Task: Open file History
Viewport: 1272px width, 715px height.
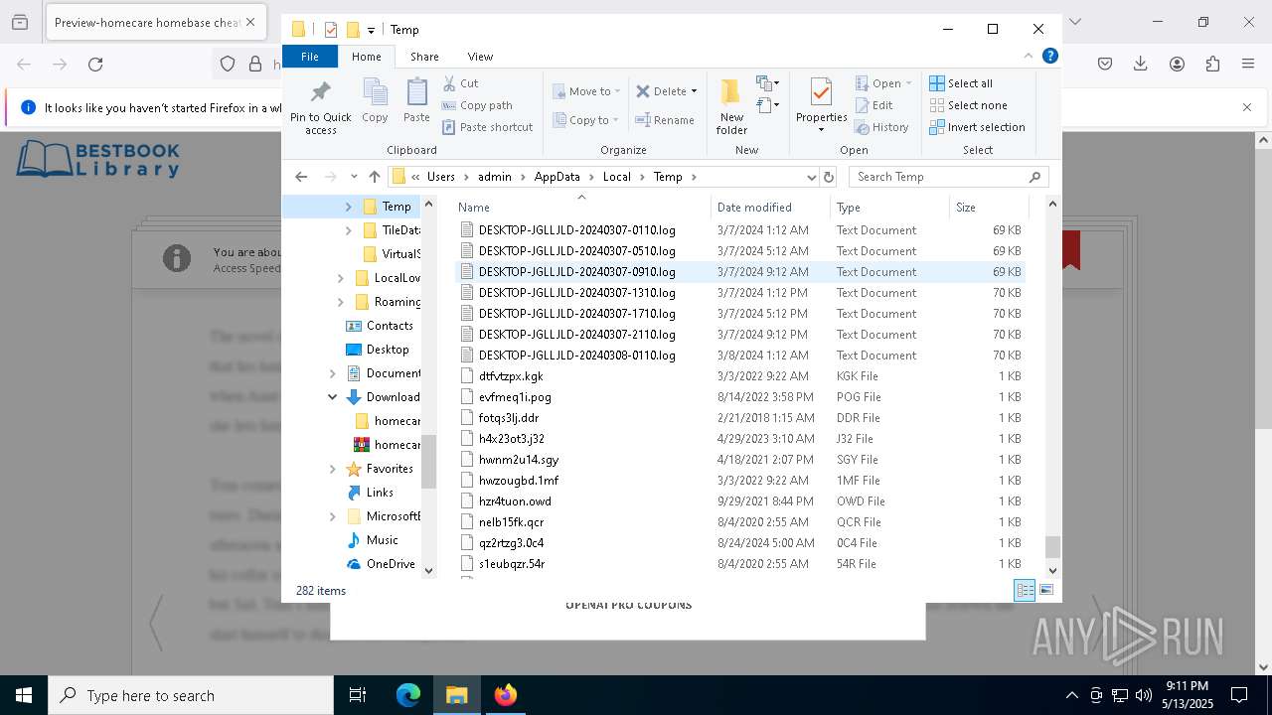Action: click(881, 127)
